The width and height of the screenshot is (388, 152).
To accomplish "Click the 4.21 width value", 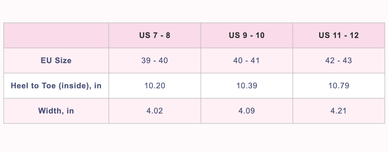I will 339,111.
